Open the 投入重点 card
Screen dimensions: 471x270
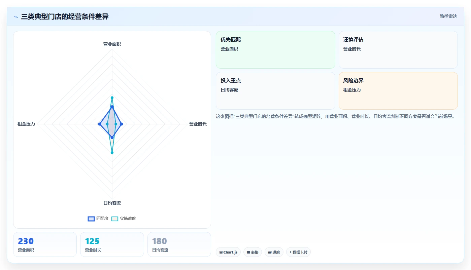pos(275,91)
